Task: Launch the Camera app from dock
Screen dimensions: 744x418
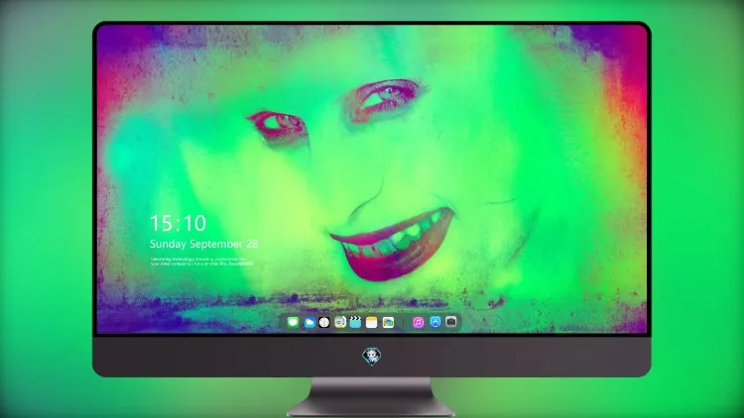Action: tap(451, 322)
